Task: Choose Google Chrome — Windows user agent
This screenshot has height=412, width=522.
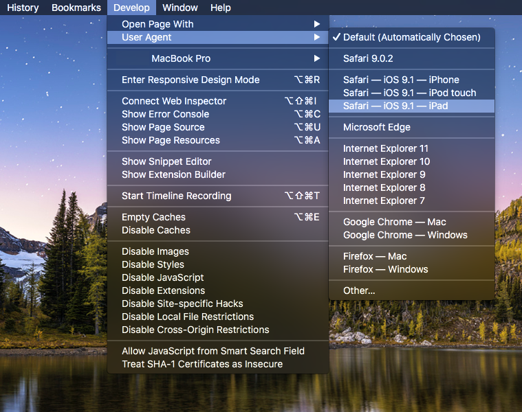Action: [x=411, y=235]
